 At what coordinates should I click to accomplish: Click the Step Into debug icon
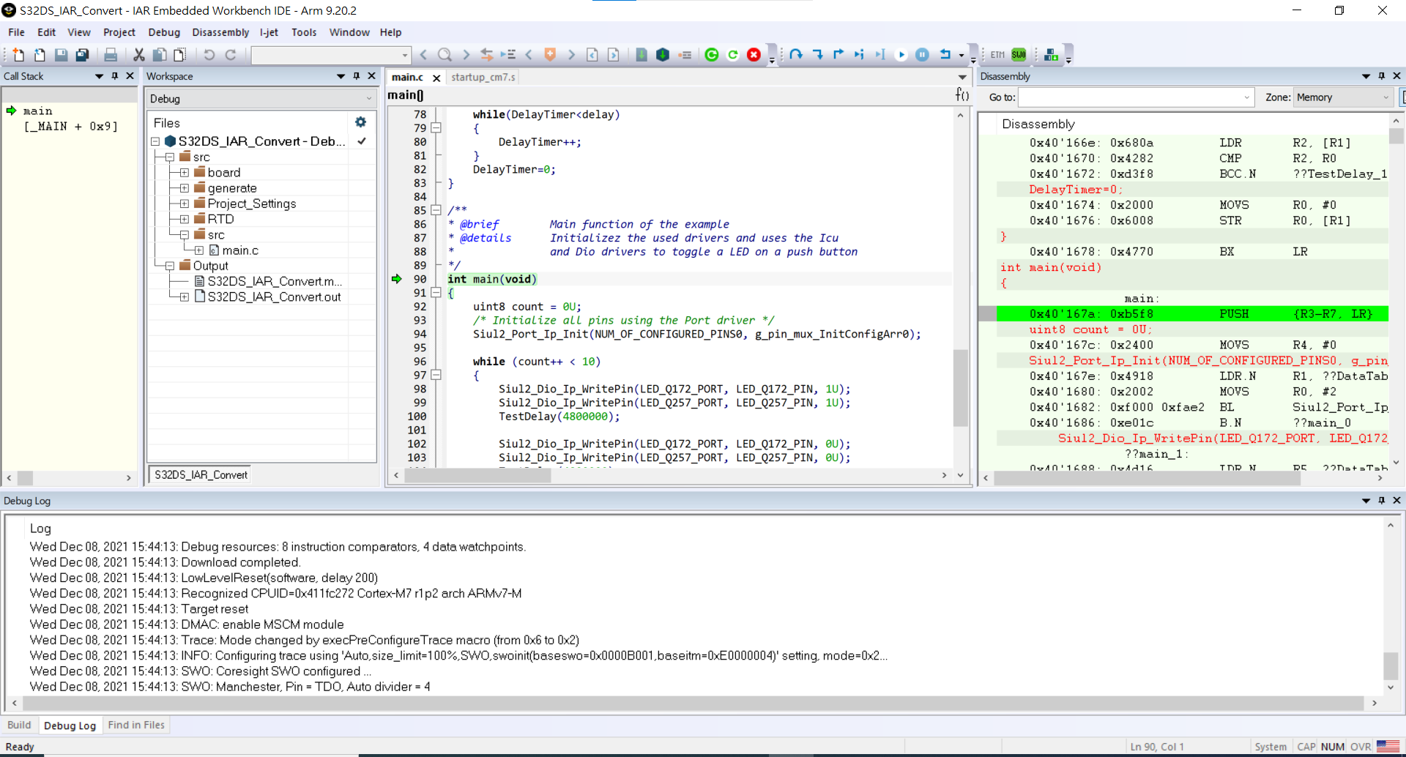coord(817,55)
